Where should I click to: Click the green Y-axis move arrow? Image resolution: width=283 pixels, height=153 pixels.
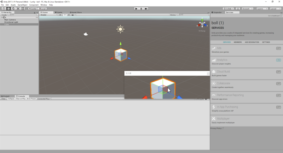(x=121, y=43)
